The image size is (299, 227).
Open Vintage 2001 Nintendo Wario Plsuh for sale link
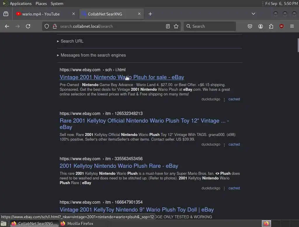[x=122, y=77]
